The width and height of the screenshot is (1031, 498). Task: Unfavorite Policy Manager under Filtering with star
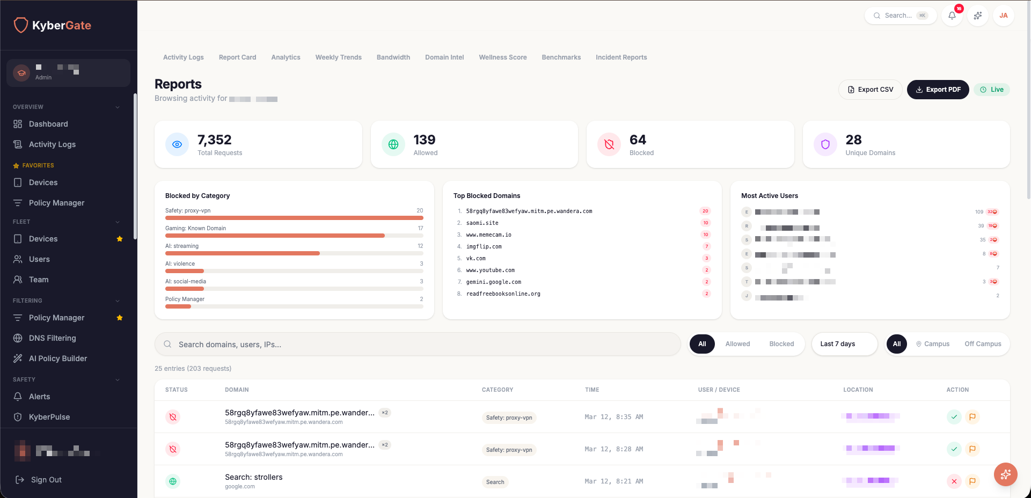pos(120,318)
